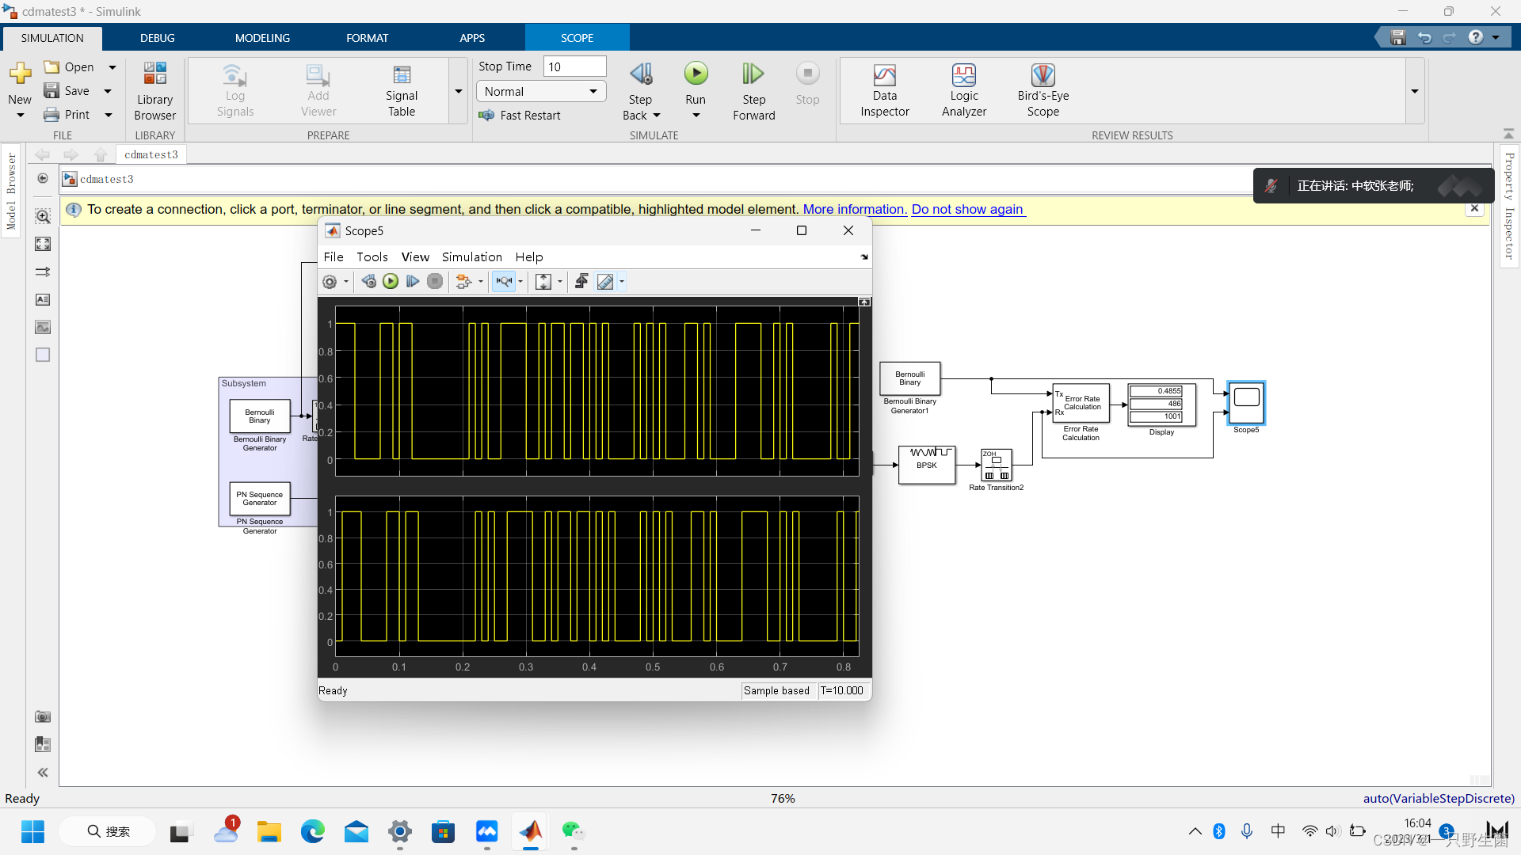Toggle scope Zoom X tool
This screenshot has width=1521, height=855.
tap(504, 282)
